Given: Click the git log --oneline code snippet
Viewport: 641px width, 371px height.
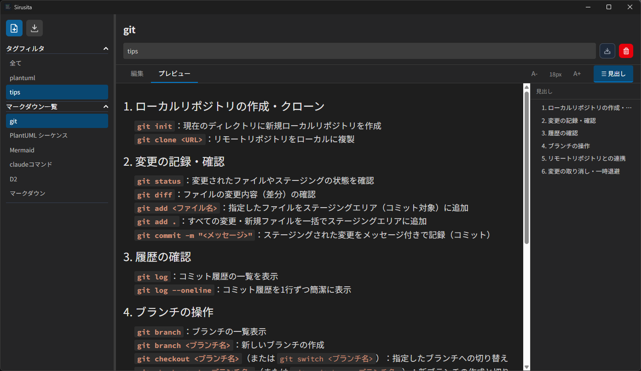Looking at the screenshot, I should [x=174, y=290].
